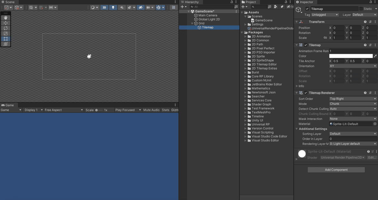
Task: Disable the Tilemap component checkbox
Action: tap(306, 45)
